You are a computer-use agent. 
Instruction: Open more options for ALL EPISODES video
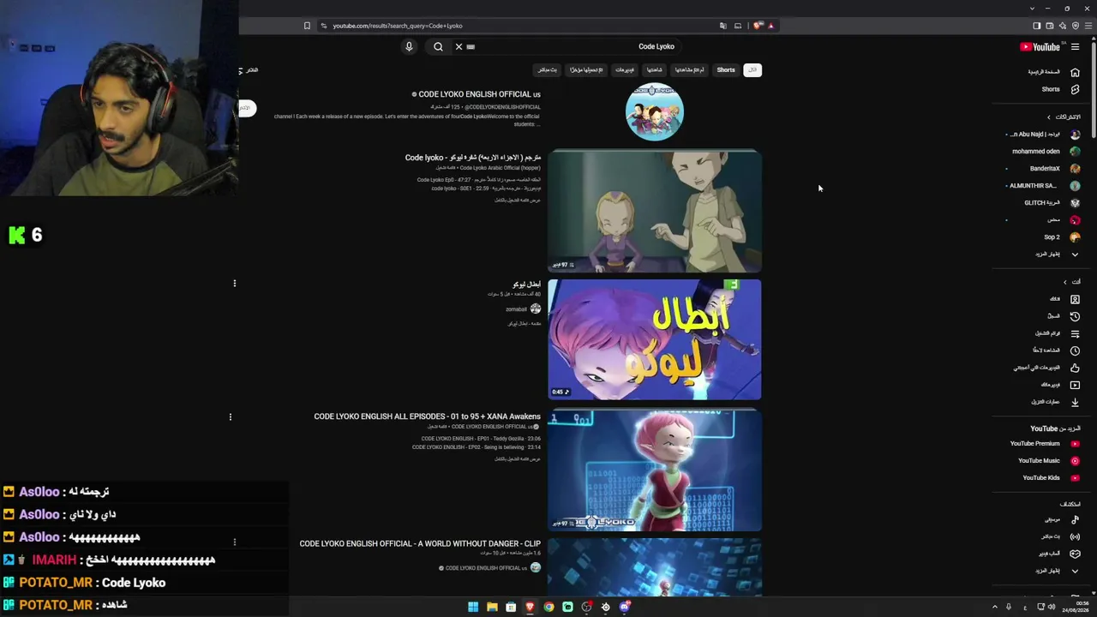click(x=230, y=416)
